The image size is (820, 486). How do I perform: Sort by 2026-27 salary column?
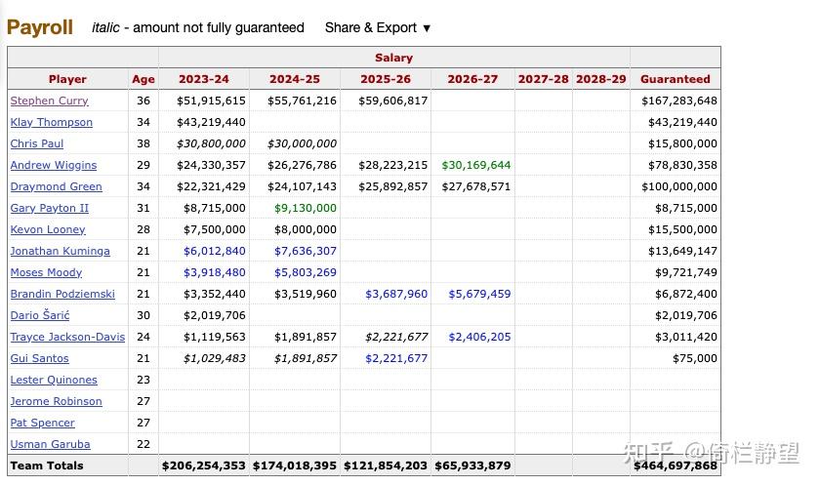[472, 79]
